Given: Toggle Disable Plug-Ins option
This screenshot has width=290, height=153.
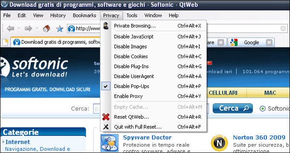Looking at the screenshot, I should coord(154,67).
